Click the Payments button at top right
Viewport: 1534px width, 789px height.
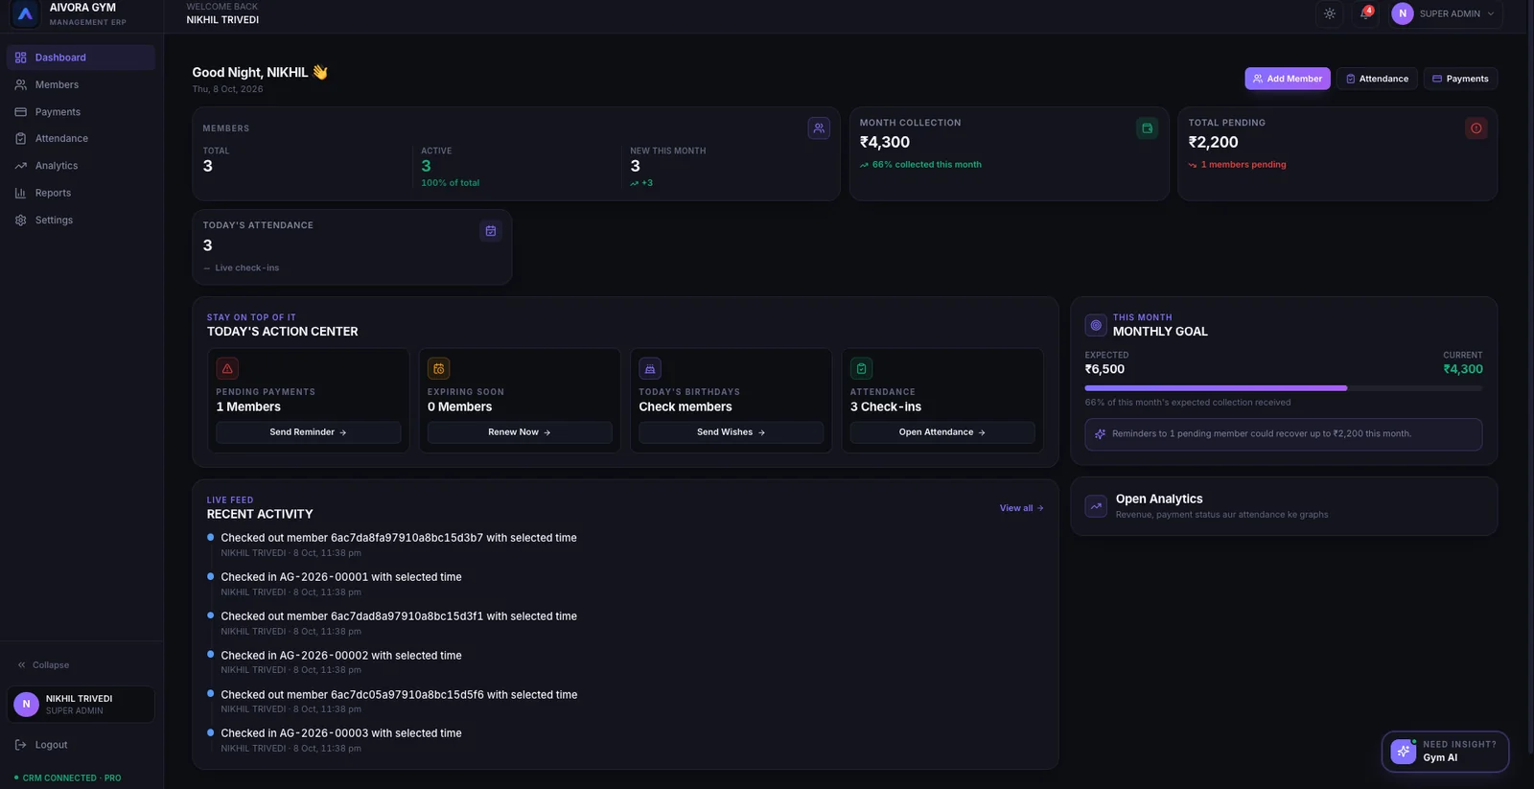[1460, 79]
